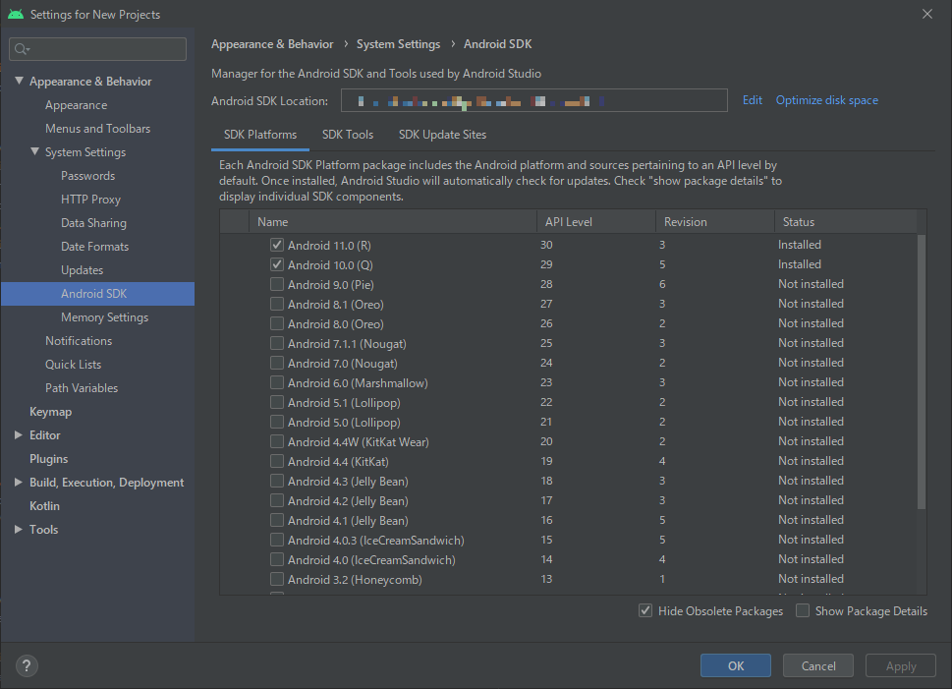Switch to the SDK Platforms tab

(x=260, y=135)
